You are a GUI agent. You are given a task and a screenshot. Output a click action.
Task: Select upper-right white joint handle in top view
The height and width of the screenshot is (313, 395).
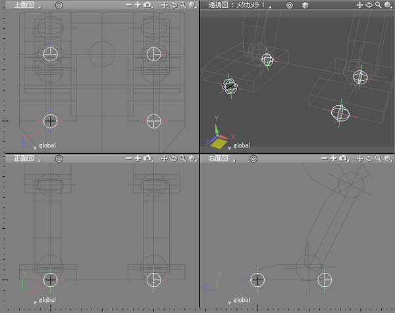(x=153, y=54)
